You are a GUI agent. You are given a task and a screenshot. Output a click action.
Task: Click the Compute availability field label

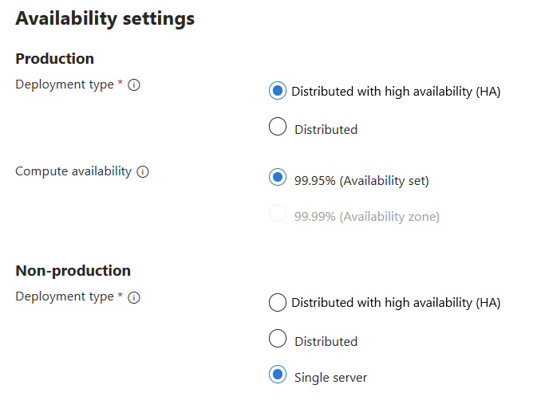coord(73,171)
